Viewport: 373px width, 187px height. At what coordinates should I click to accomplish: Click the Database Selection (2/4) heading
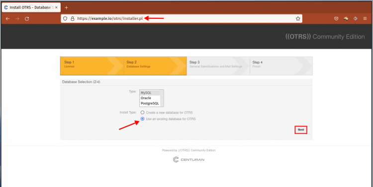[x=81, y=82]
